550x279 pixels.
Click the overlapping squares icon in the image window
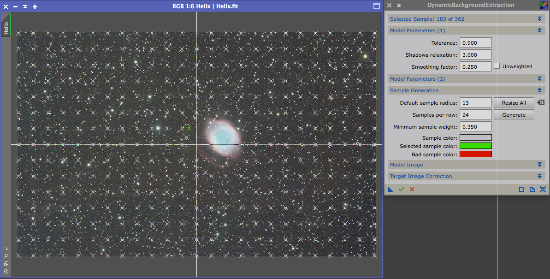point(6,264)
